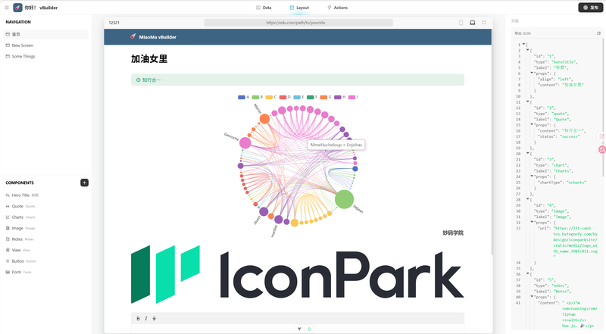Toggle legend series F in chart
Image resolution: width=606 pixels, height=334 pixels.
(x=312, y=97)
